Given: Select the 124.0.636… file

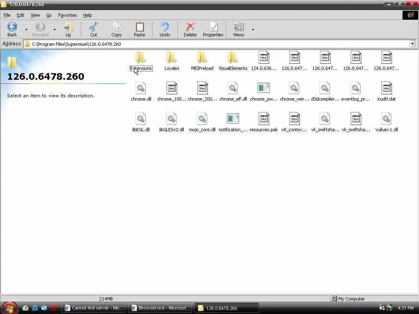Looking at the screenshot, I should 264,61.
